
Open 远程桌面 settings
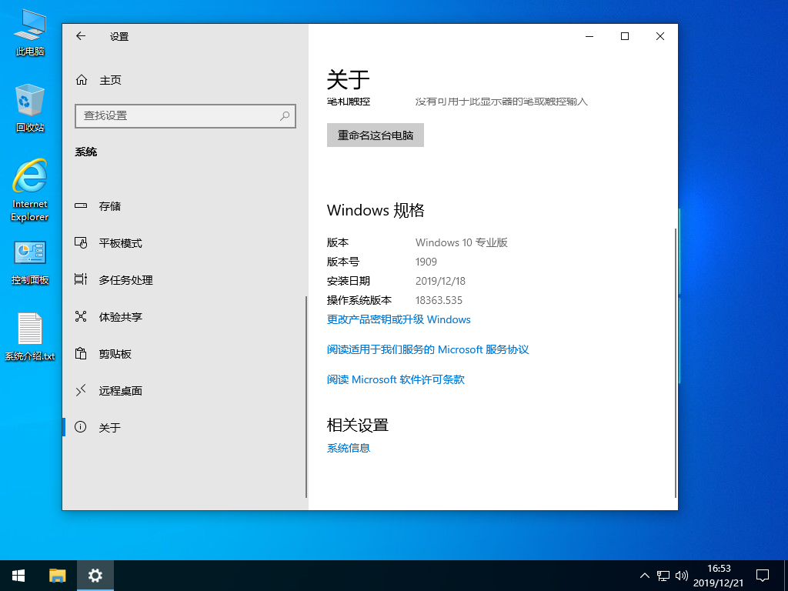click(120, 391)
